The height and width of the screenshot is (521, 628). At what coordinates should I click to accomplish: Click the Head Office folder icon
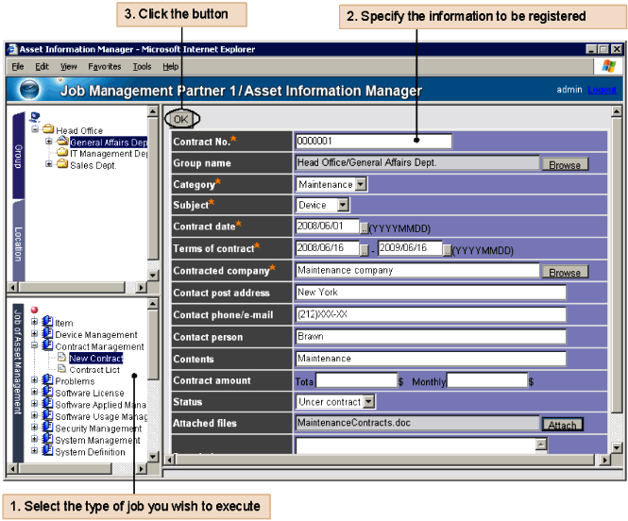click(x=48, y=130)
